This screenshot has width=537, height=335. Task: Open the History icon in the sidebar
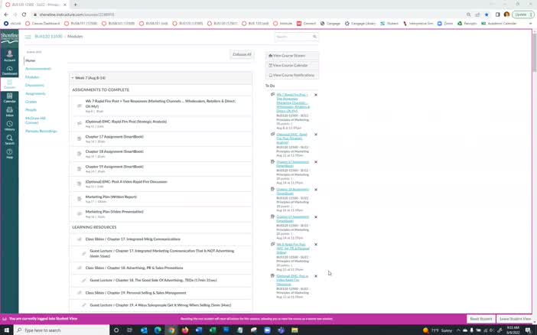(x=9, y=125)
